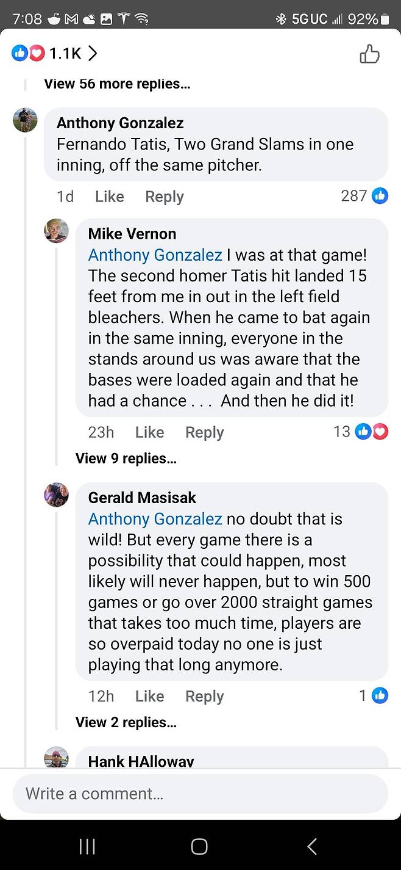401x870 pixels.
Task: Reply to Gerald Masisak's comment
Action: 204,696
